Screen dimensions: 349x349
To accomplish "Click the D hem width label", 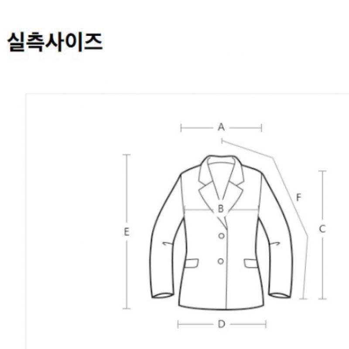I will [x=222, y=324].
